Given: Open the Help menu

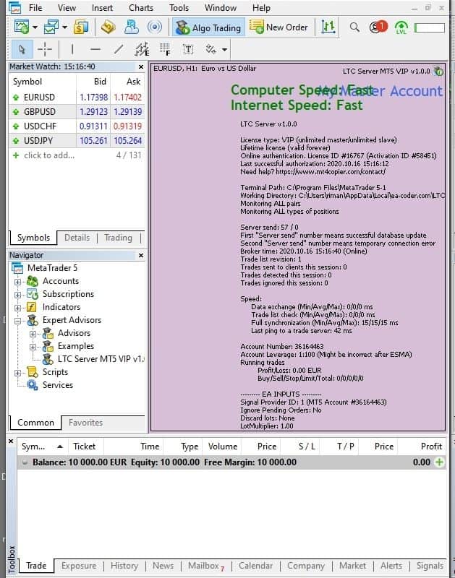Looking at the screenshot, I should 261,8.
